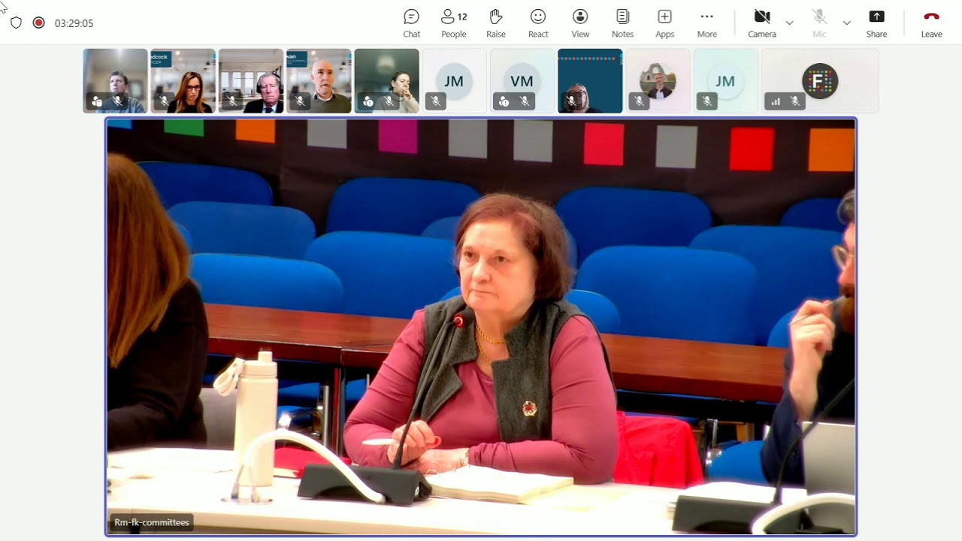Select the first participant video thumbnail
Viewport: 962px width, 541px height.
115,81
